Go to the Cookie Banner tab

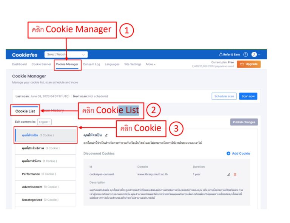click(41, 64)
